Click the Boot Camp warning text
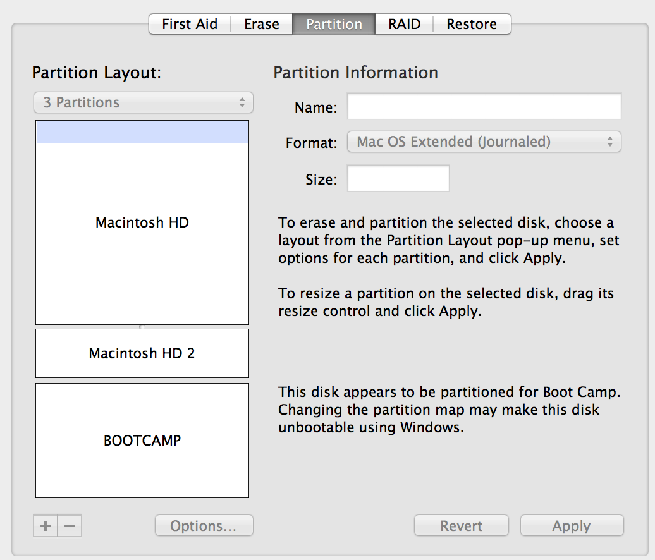This screenshot has height=560, width=655. click(x=450, y=410)
